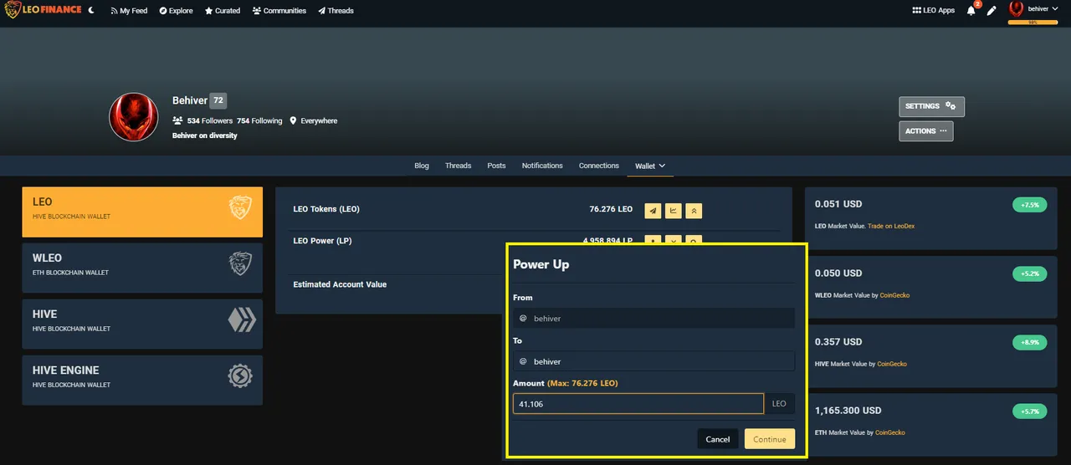Open the notifications bell
Screen dimensions: 1071x465
(971, 10)
